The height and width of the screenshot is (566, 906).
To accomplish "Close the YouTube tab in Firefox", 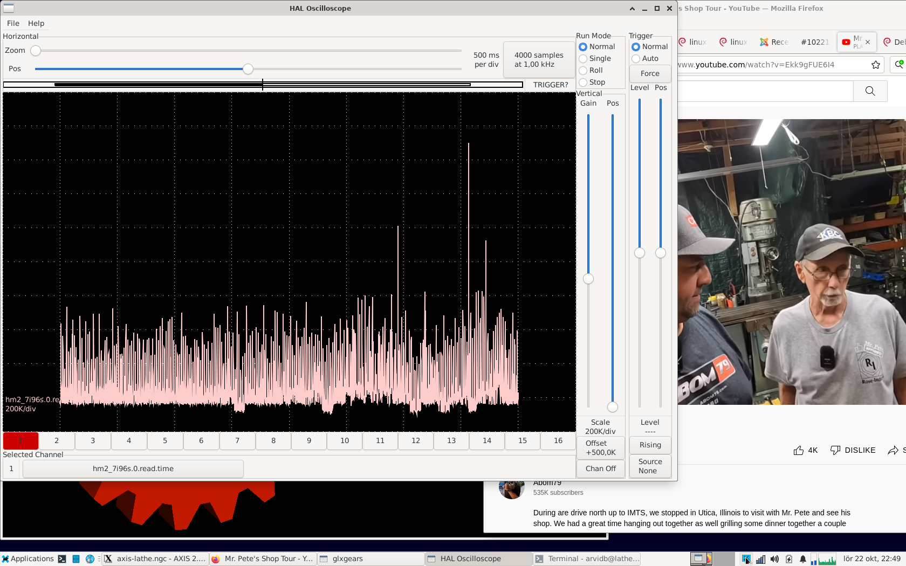I will tap(868, 42).
